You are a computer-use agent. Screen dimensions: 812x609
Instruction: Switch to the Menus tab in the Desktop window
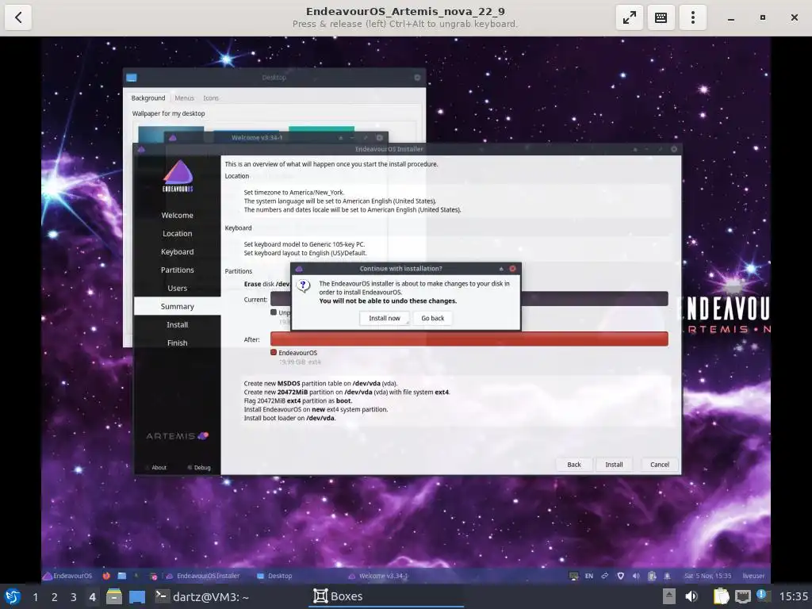pos(184,98)
